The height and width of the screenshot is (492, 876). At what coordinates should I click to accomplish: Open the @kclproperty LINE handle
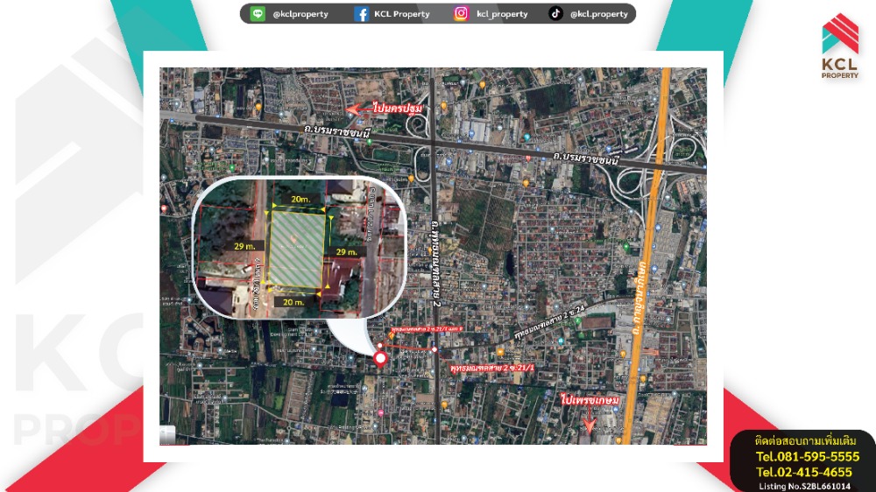click(300, 14)
